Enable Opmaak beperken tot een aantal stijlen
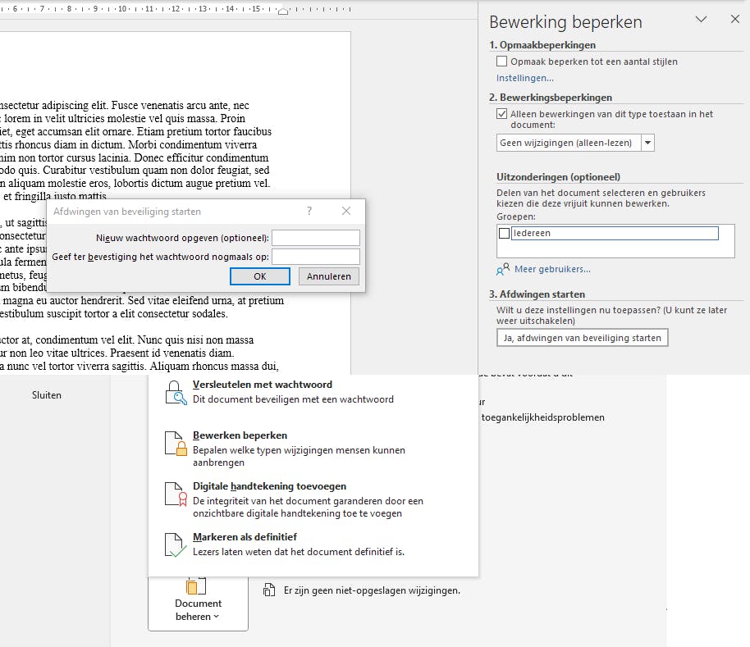This screenshot has height=647, width=750. point(501,62)
